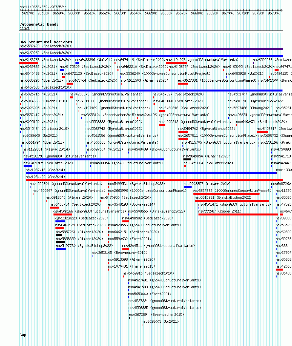Image resolution: width=292 pixels, height=346 pixels.
Task: Open dgv430n166 (gnomADStructuralVariants) entry
Action: pos(90,212)
